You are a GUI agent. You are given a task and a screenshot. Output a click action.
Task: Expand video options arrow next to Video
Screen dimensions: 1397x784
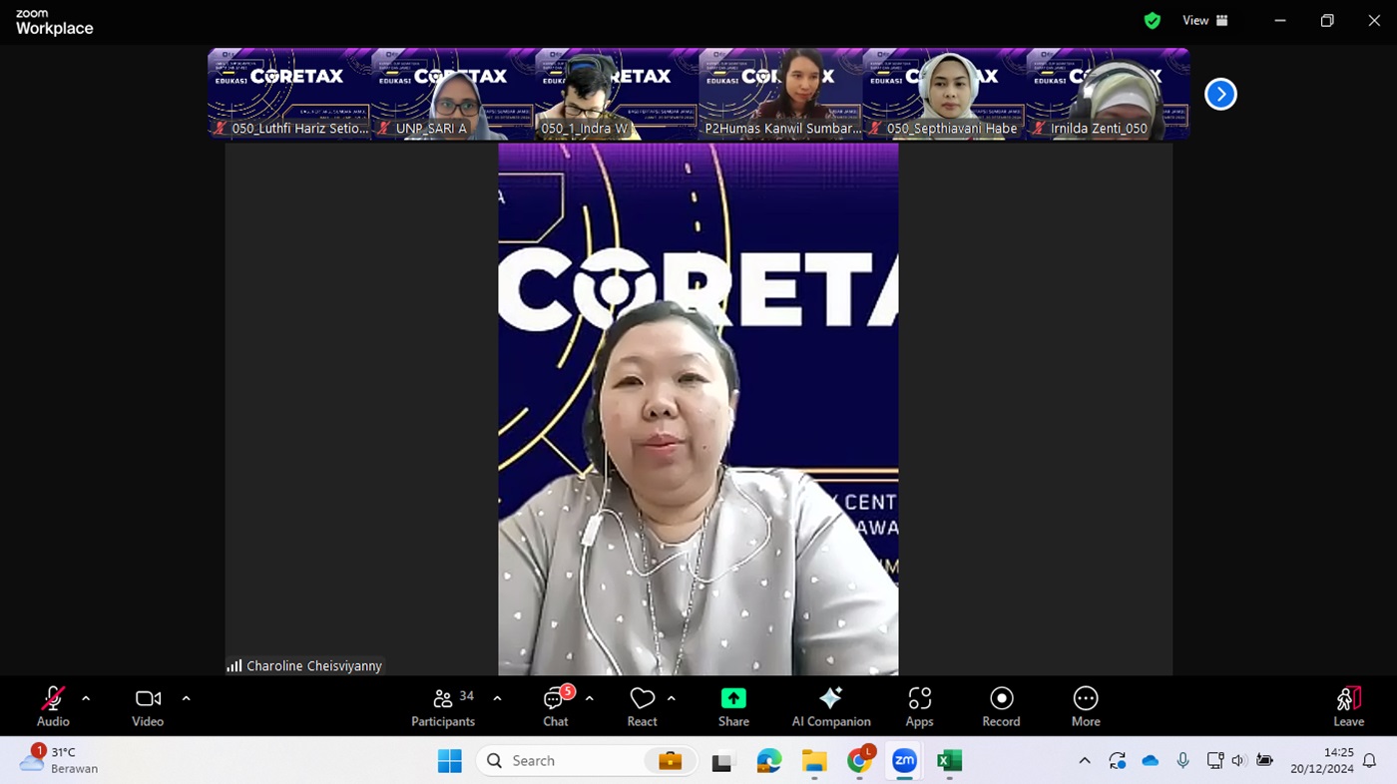coord(186,698)
